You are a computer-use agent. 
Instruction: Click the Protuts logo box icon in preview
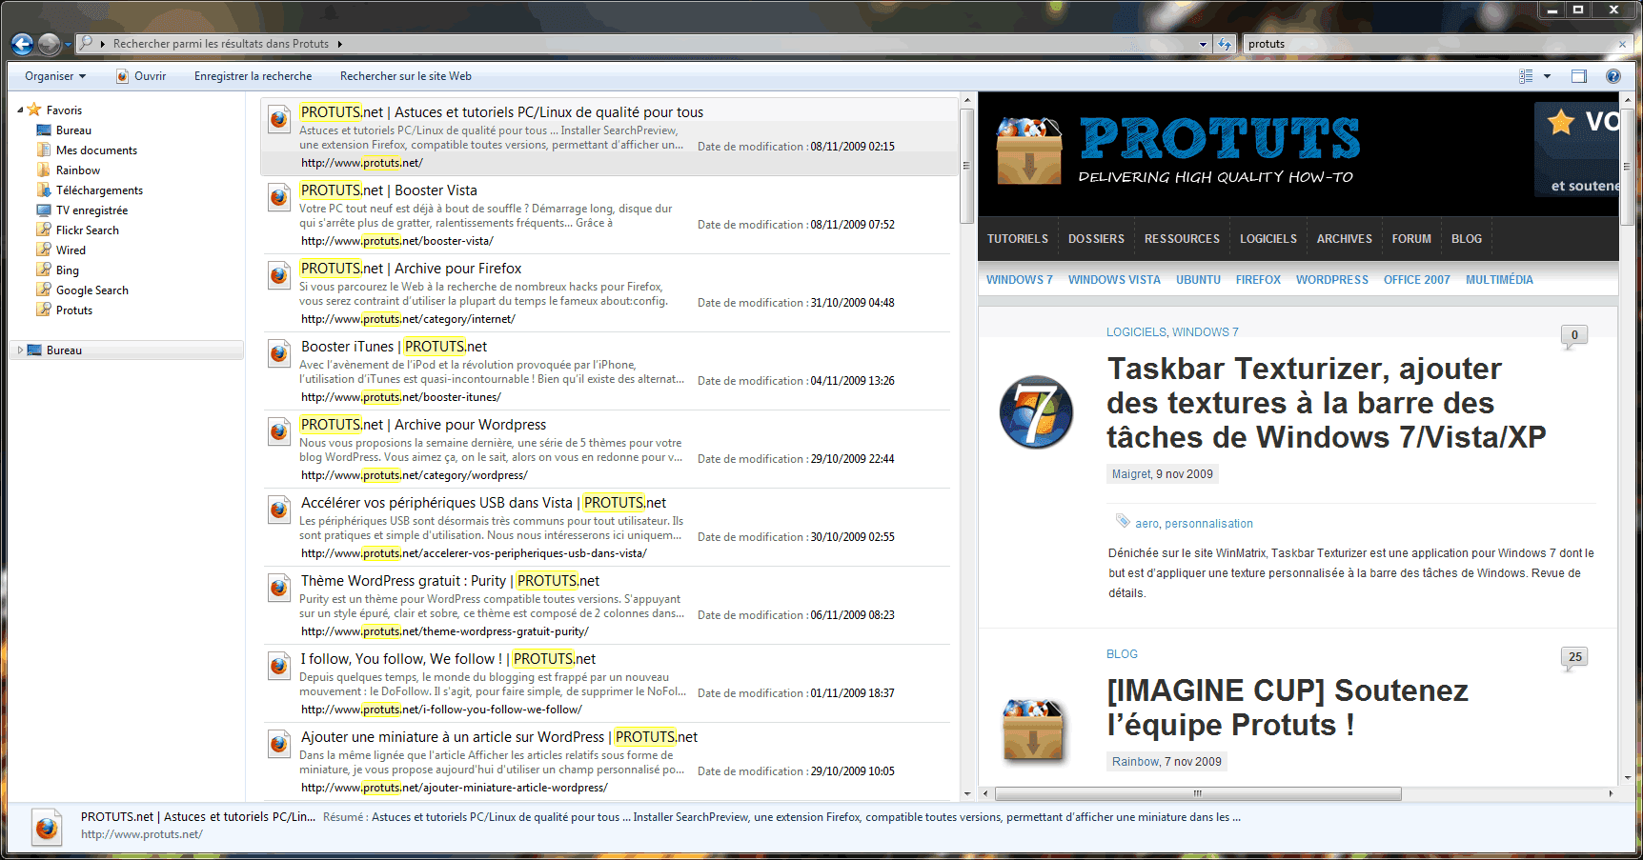(1028, 150)
